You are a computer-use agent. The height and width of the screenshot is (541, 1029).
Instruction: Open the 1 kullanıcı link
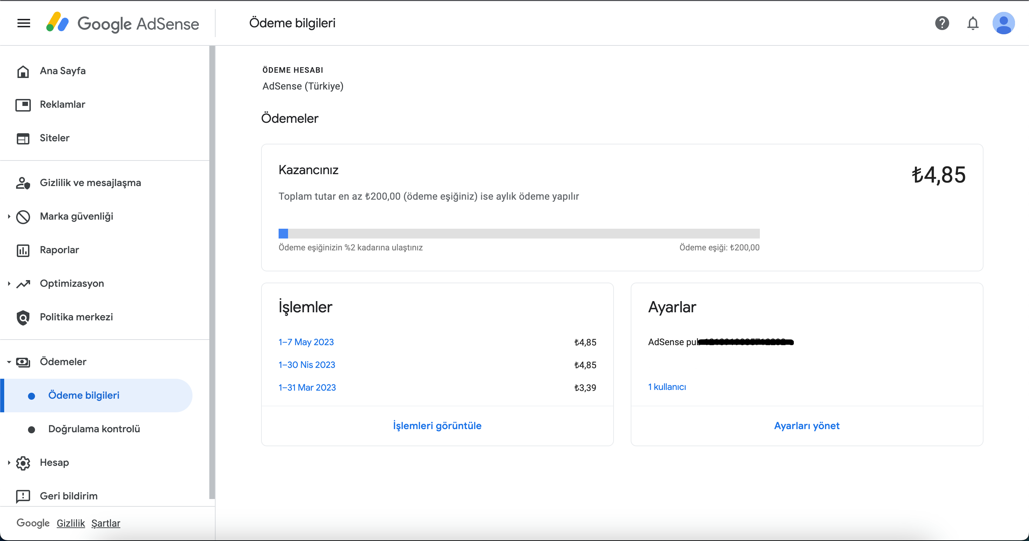click(x=667, y=387)
